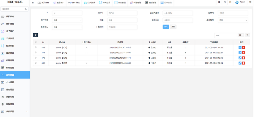Delete order row with Id 489
The height and width of the screenshot is (117, 254).
243,47
